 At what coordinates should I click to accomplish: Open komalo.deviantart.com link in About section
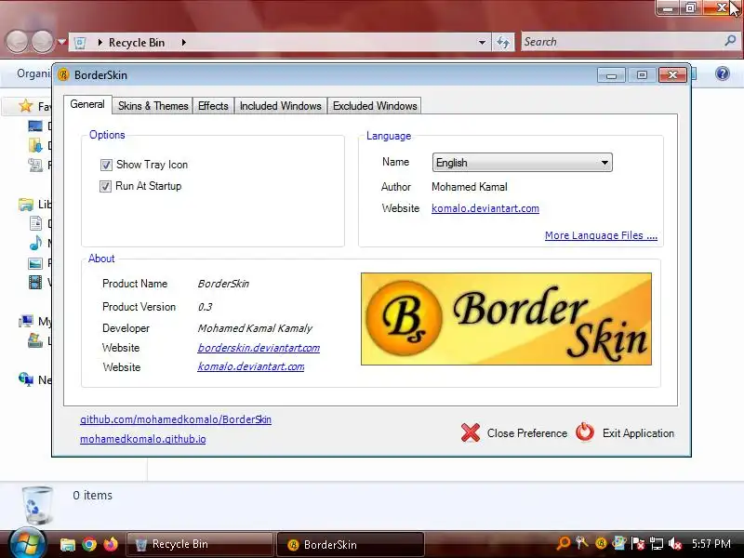pos(251,366)
